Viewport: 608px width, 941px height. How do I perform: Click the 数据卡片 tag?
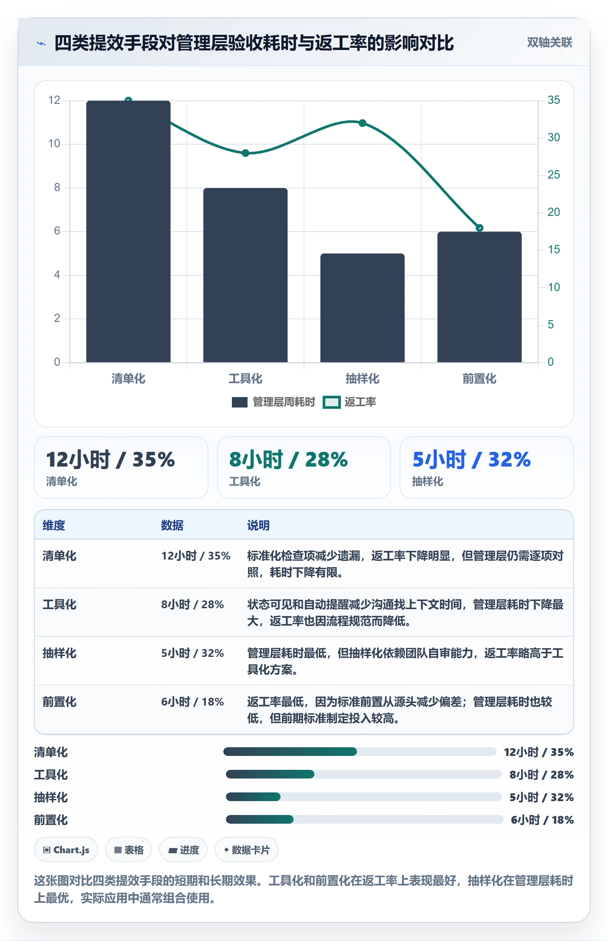247,850
